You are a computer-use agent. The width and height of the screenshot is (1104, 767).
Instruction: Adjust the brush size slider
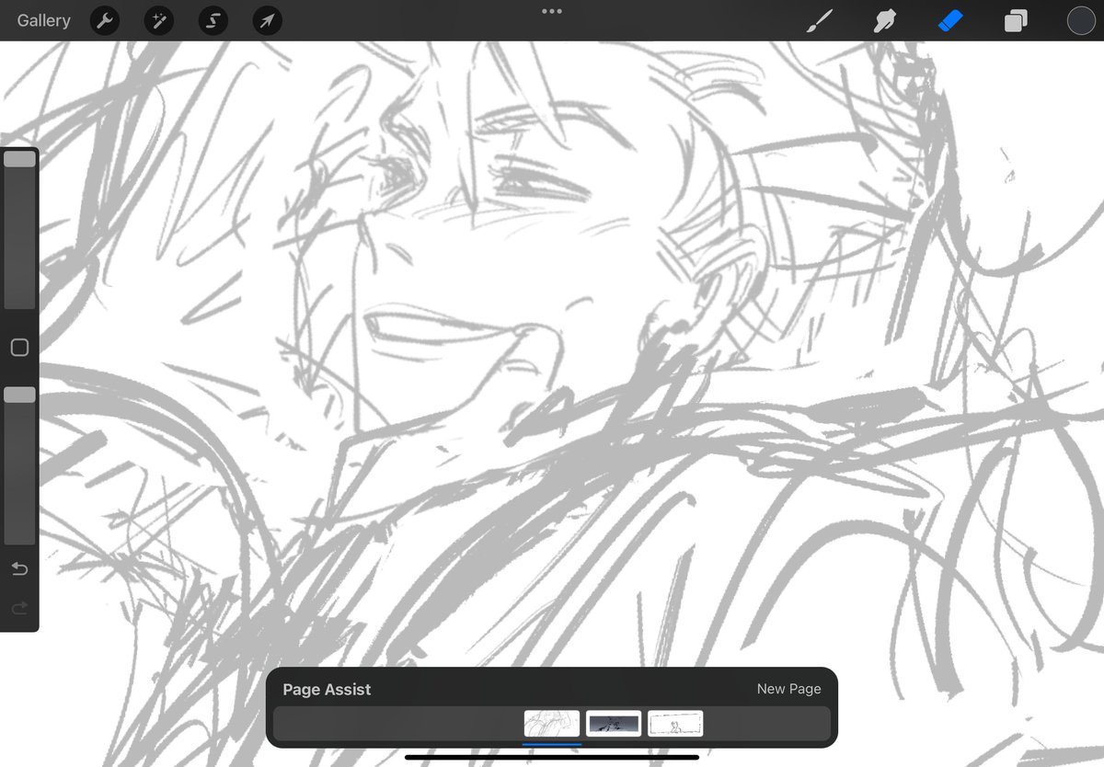click(19, 230)
